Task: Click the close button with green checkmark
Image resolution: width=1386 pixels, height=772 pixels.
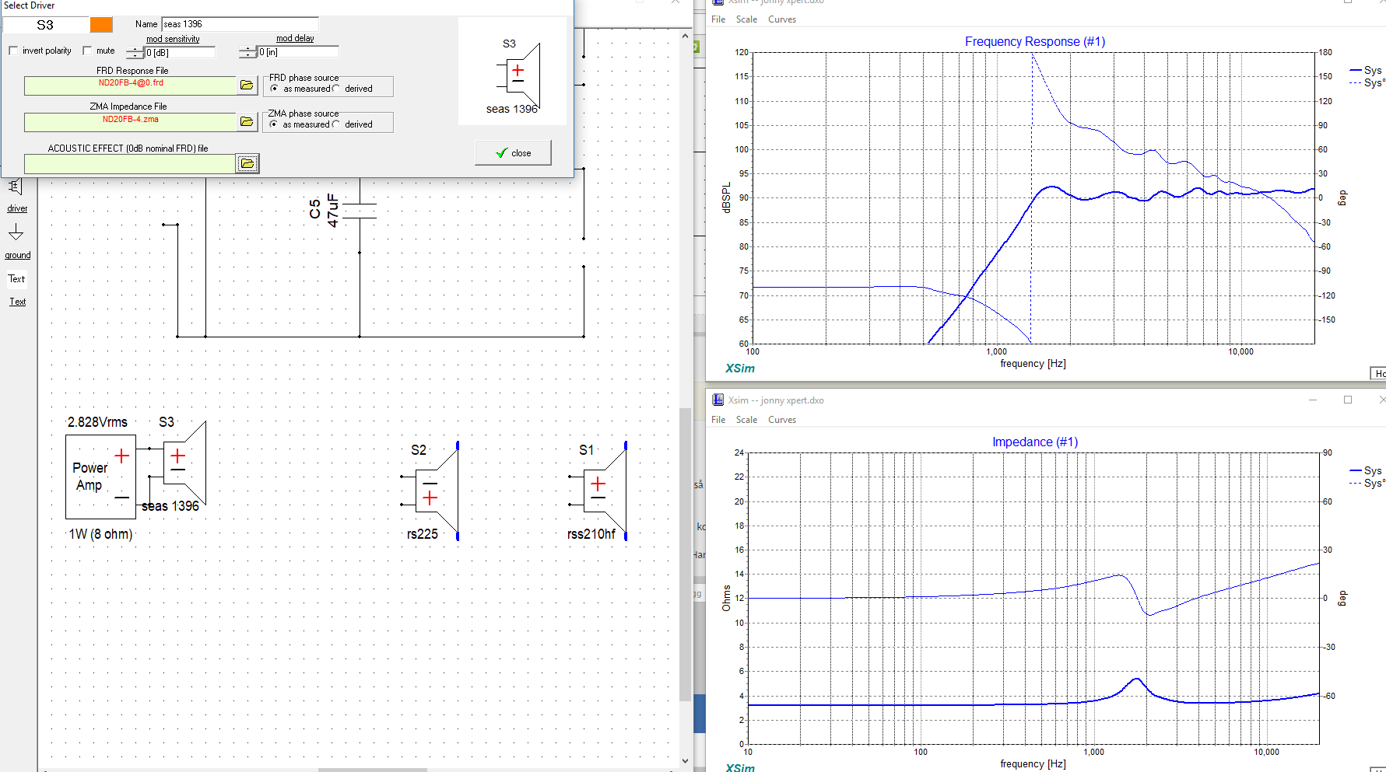Action: click(513, 152)
